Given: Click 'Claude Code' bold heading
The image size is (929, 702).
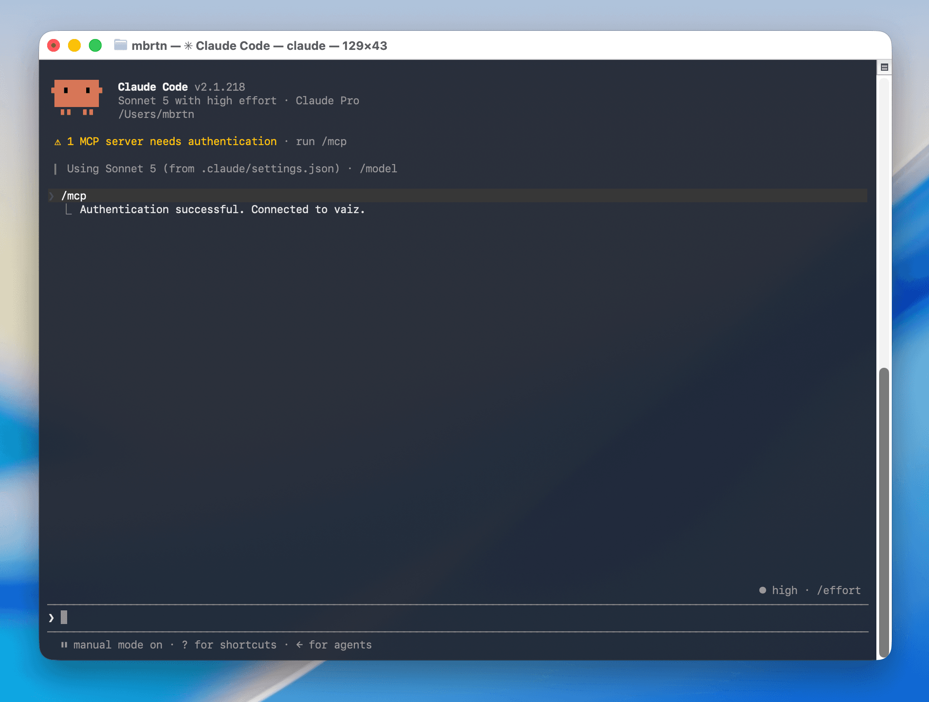Looking at the screenshot, I should pyautogui.click(x=153, y=87).
